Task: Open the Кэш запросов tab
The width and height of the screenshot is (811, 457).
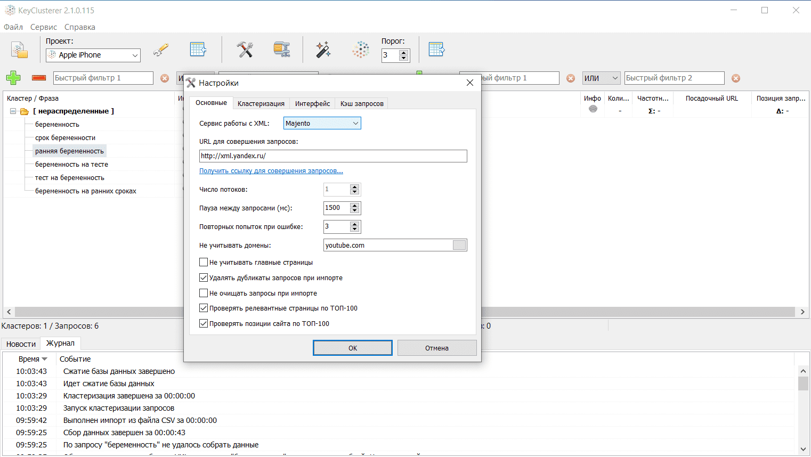Action: tap(362, 103)
